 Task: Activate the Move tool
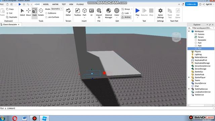[28, 12]
